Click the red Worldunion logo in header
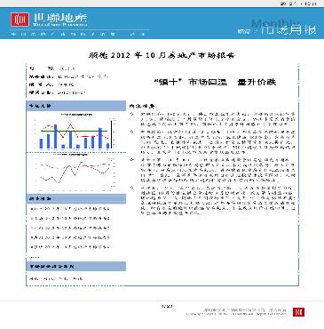The image size is (324, 329). [x=20, y=20]
